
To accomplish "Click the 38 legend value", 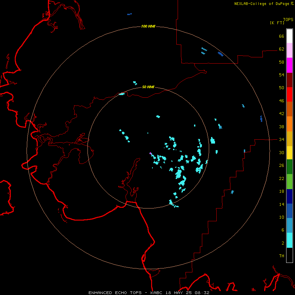I will click(x=282, y=127).
